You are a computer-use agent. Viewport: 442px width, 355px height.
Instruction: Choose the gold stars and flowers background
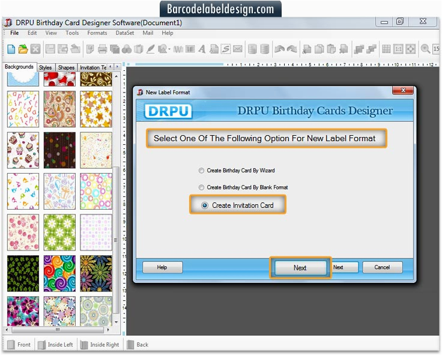(x=96, y=109)
